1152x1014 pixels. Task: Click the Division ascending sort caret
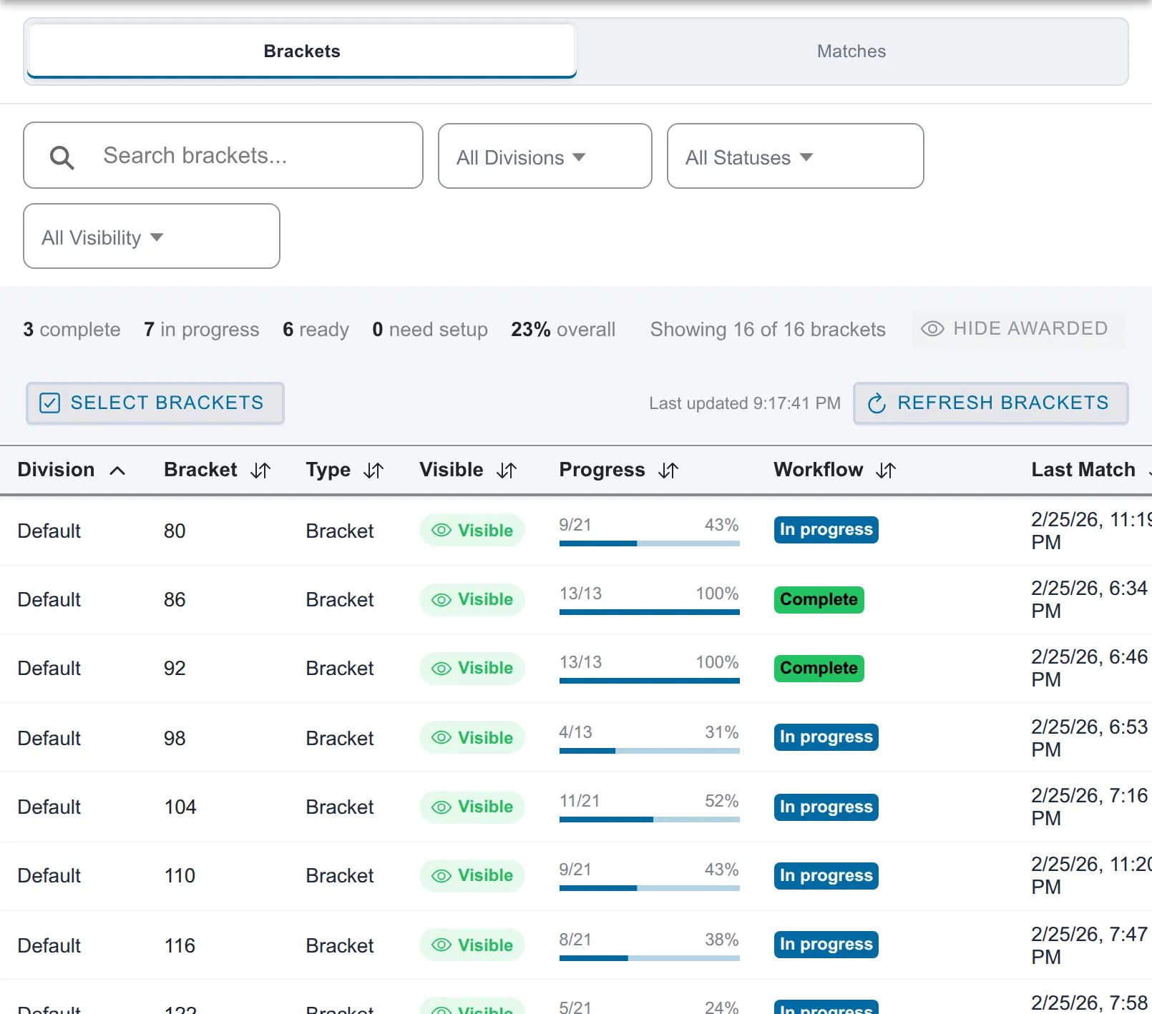(x=117, y=471)
